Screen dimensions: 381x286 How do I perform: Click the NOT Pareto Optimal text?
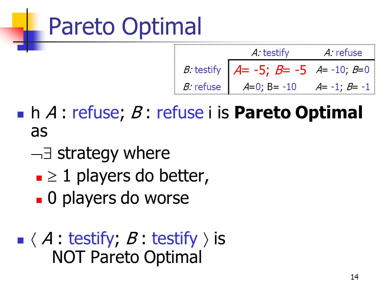(127, 257)
